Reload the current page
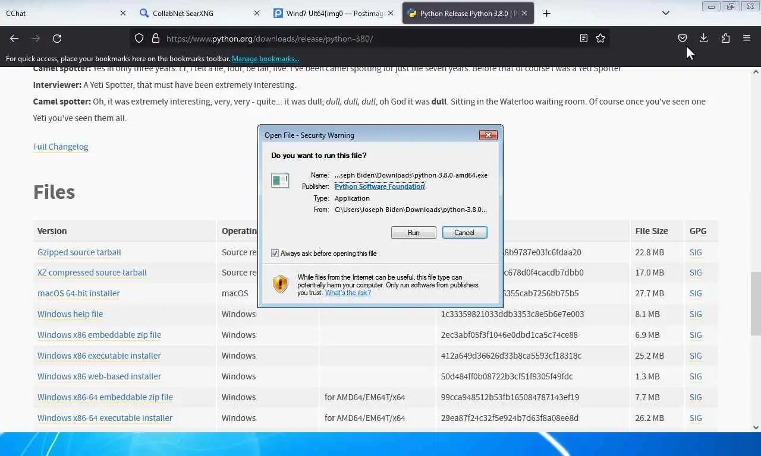 click(x=57, y=38)
